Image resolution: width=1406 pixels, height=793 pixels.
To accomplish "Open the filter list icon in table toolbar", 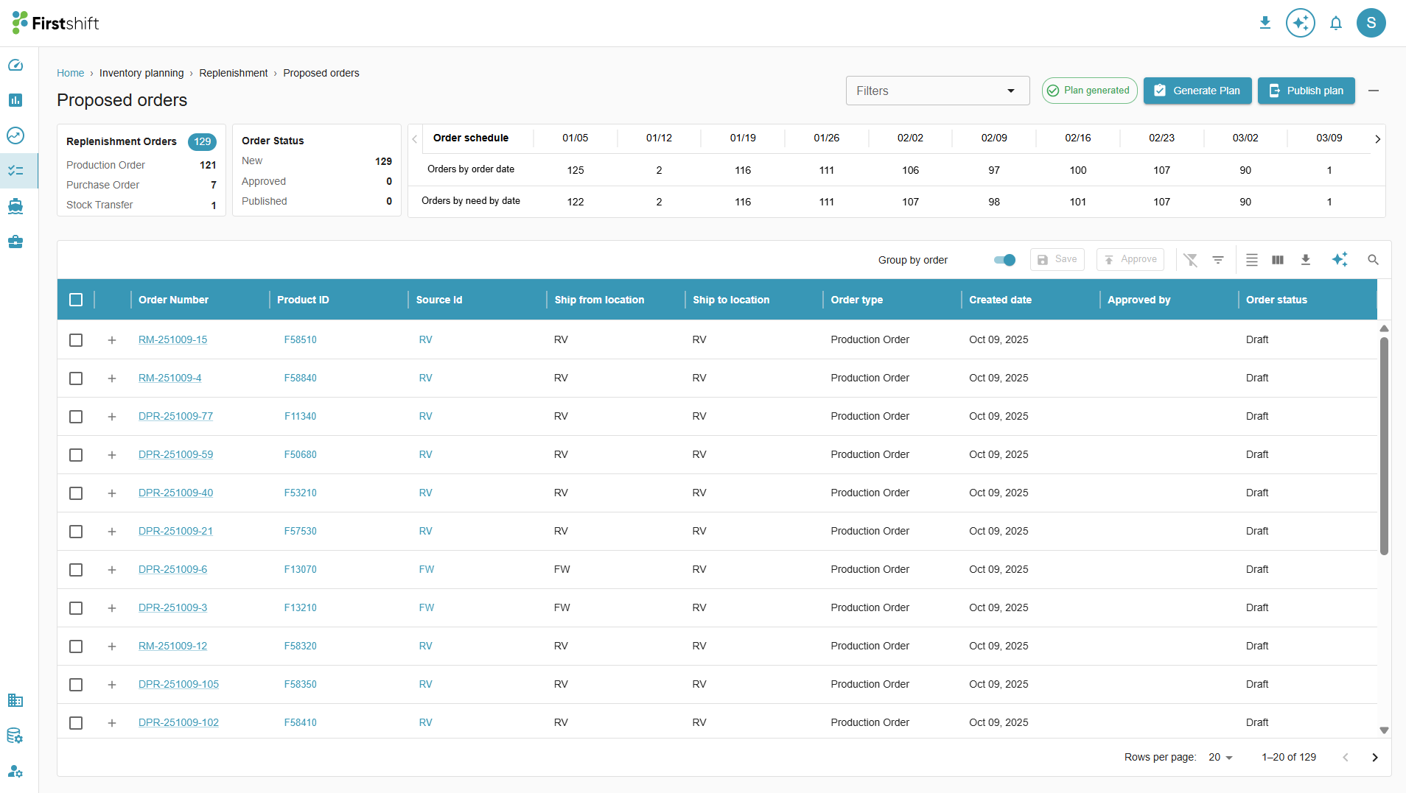I will pyautogui.click(x=1218, y=260).
